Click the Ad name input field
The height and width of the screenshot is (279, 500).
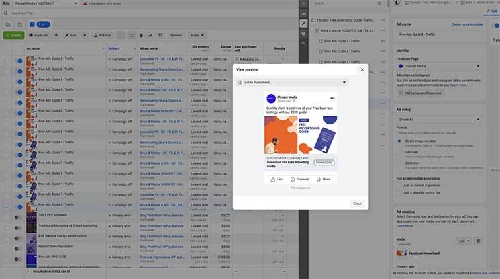pos(440,34)
